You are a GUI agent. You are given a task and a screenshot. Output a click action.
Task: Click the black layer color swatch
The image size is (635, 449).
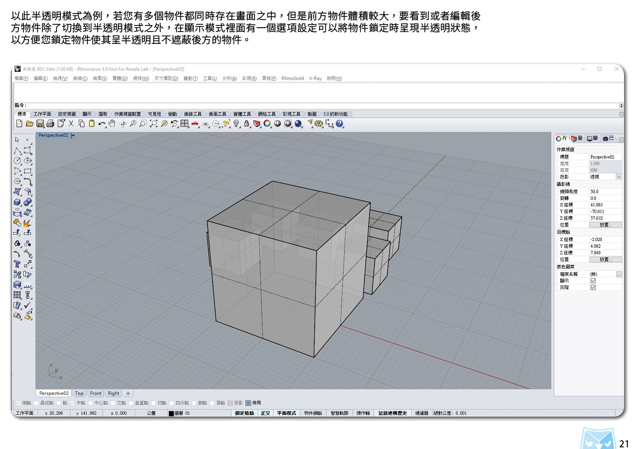(172, 414)
